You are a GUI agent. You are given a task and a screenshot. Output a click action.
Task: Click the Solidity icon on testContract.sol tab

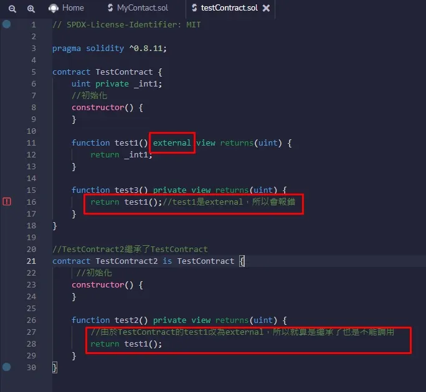194,8
